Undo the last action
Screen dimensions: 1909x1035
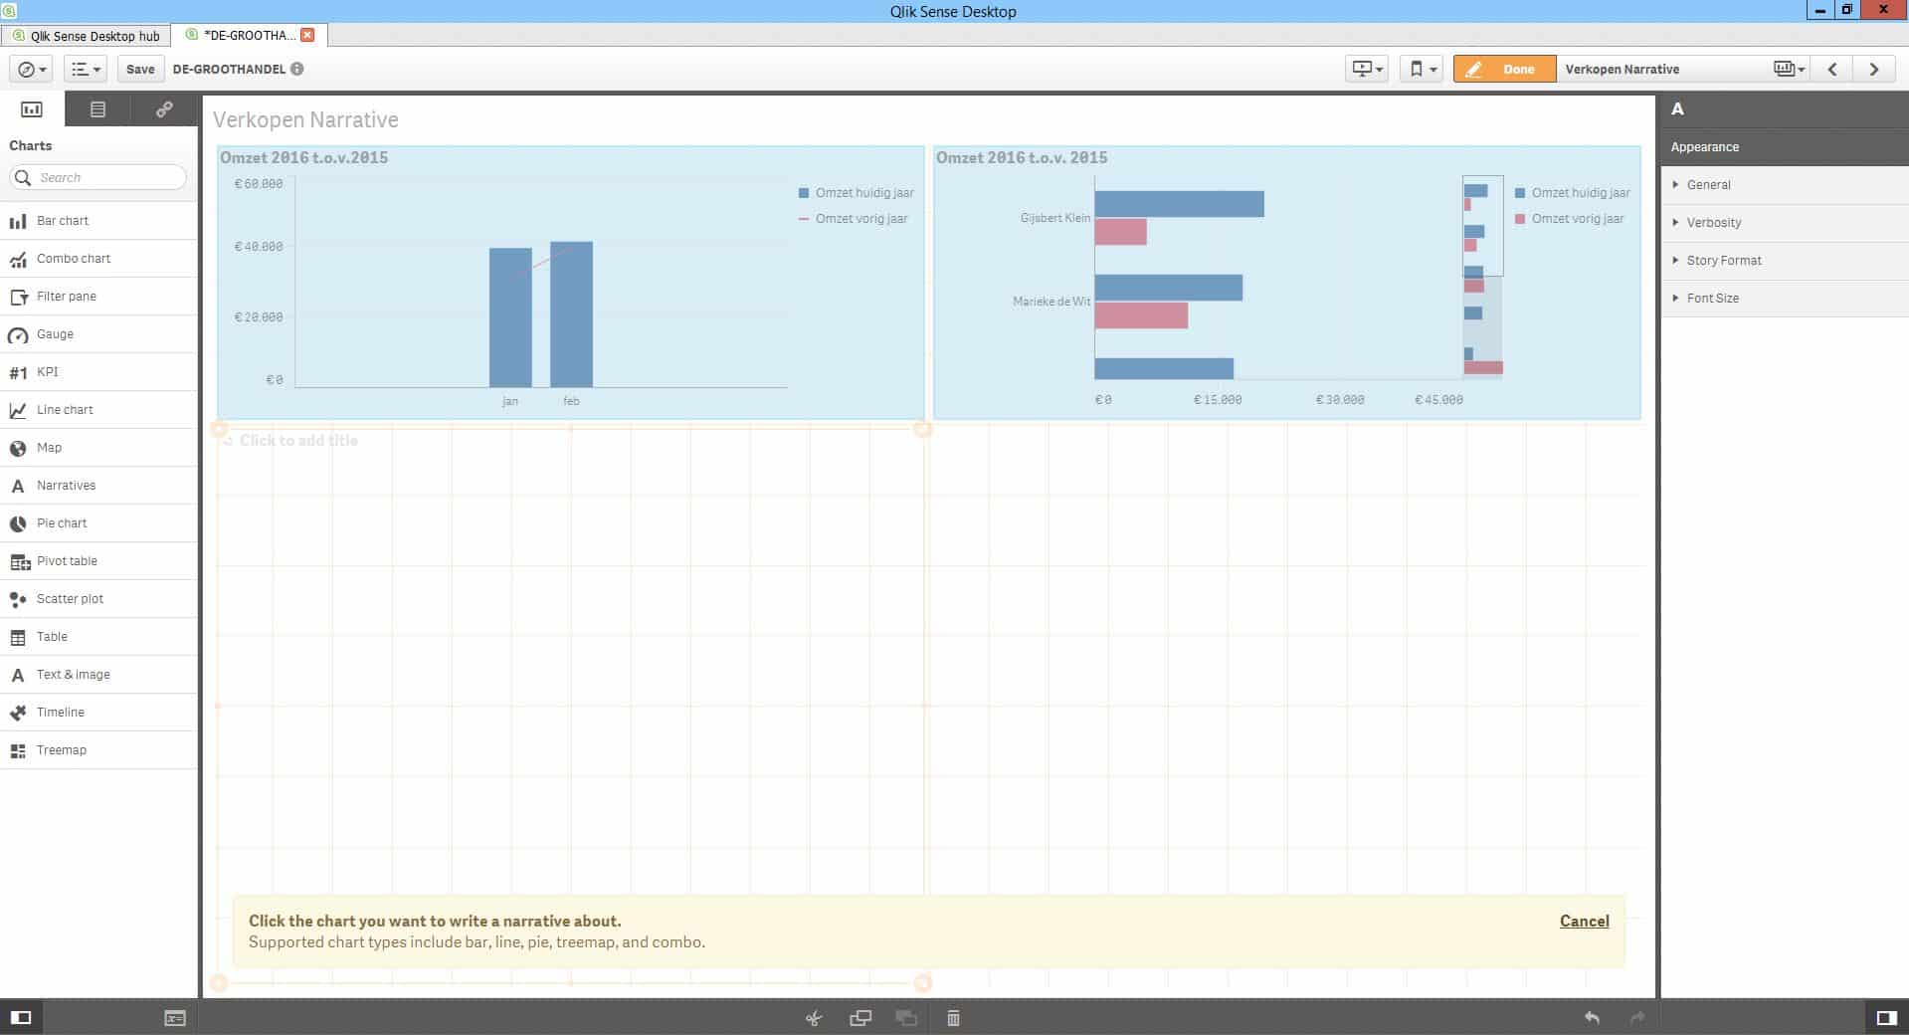pos(1592,1017)
